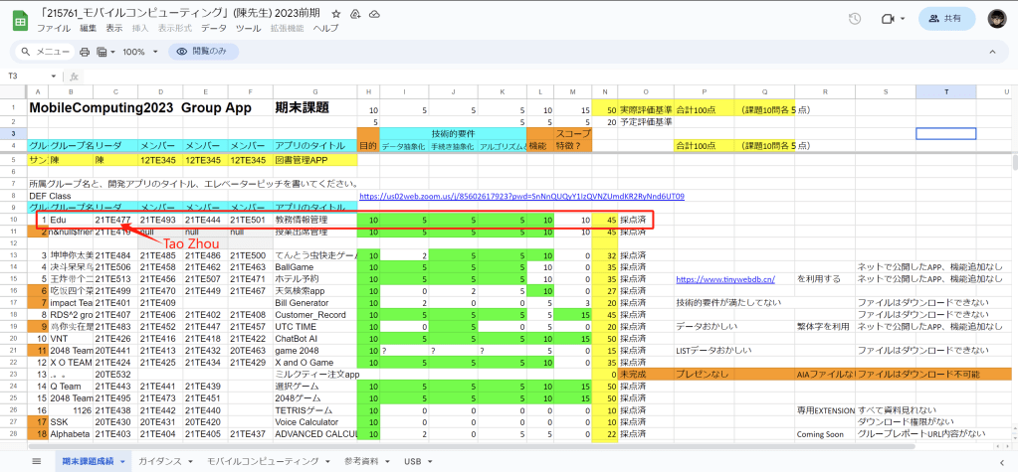Switch to the USB sheet tab
This screenshot has height=472, width=1018.
coord(413,461)
